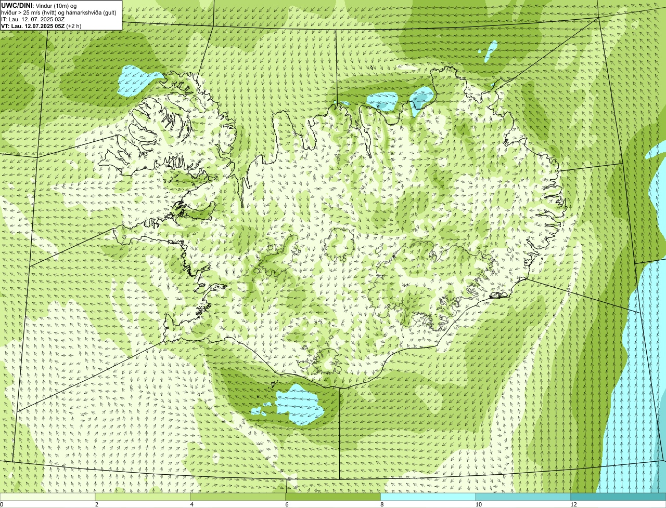
Task: Click the 'hviður > 25 m/s (hvítt)' legend line
Action: pos(59,12)
